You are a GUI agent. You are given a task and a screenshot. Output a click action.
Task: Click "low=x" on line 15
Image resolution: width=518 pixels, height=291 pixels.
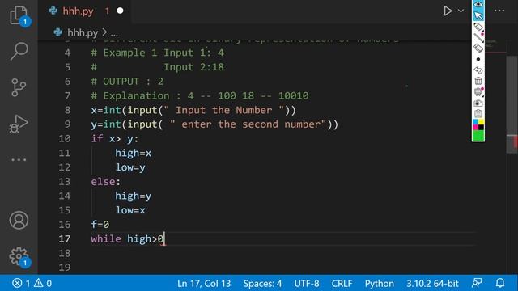tap(130, 210)
